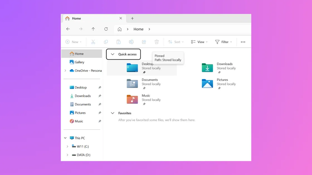The height and width of the screenshot is (175, 312).
Task: Open a new File Explorer tab
Action: coord(132,18)
